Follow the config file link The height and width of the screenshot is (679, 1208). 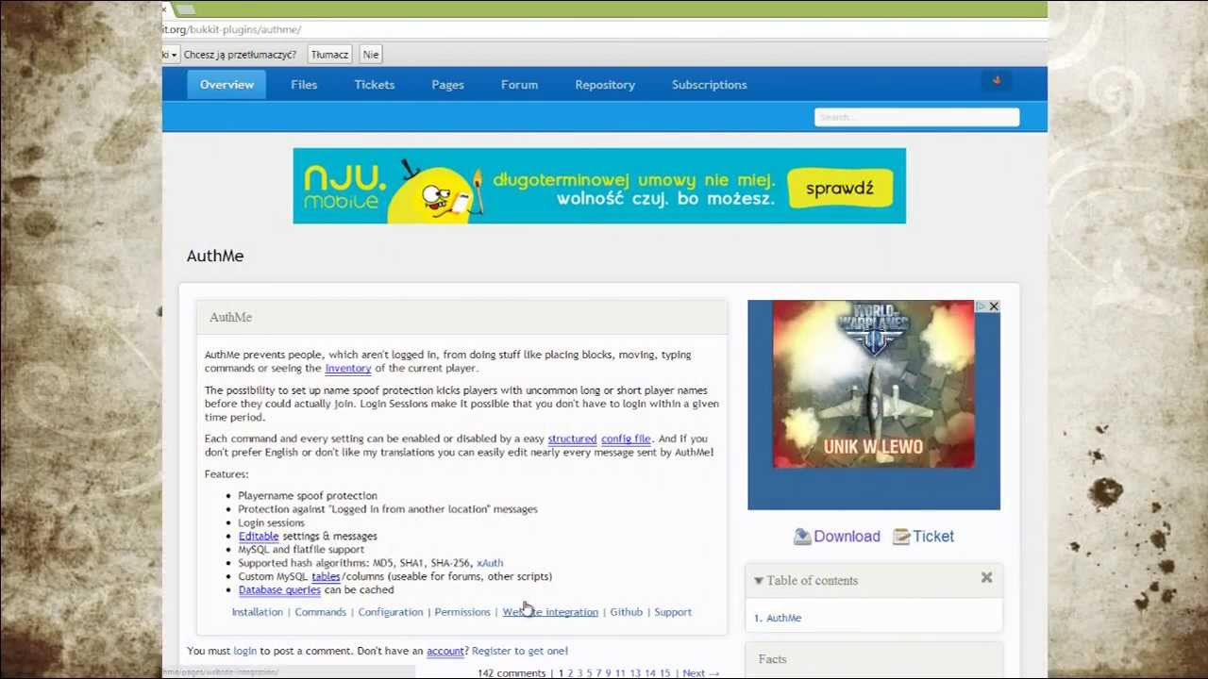626,439
